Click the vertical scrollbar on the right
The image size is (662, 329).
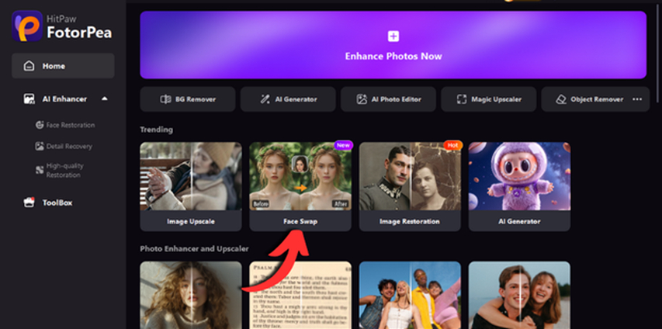658,53
